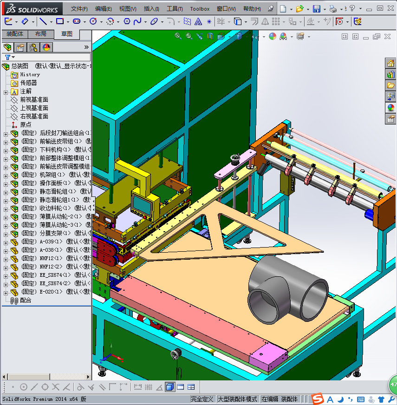The image size is (397, 405).
Task: Select the 配合 mates folder
Action: point(26,300)
